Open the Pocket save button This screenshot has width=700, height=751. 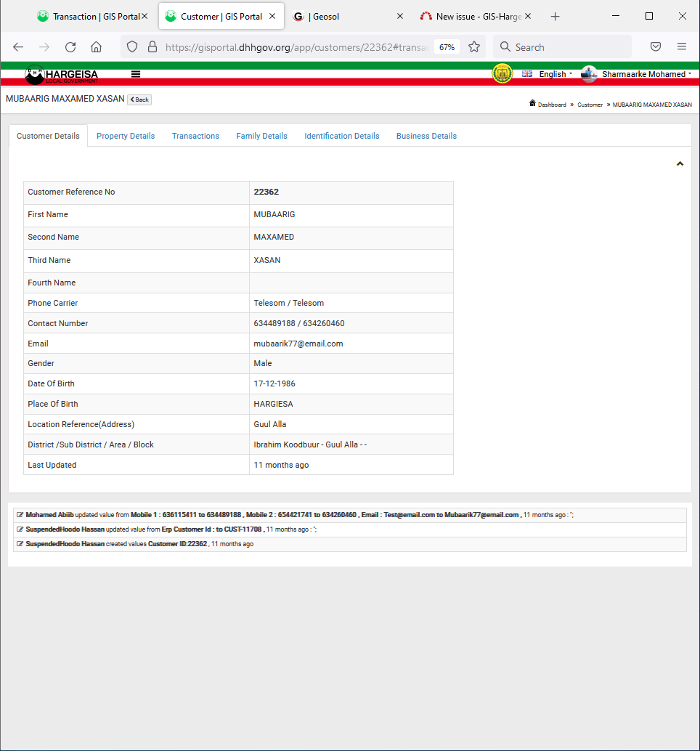tap(656, 47)
